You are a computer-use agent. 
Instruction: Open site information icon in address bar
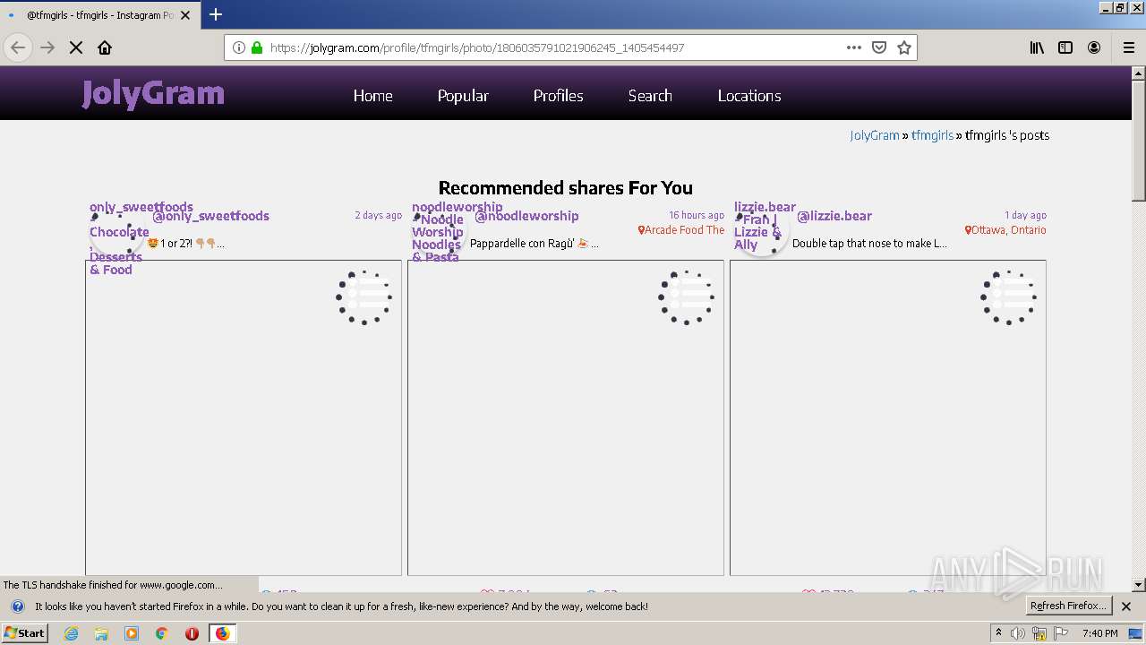tap(239, 47)
